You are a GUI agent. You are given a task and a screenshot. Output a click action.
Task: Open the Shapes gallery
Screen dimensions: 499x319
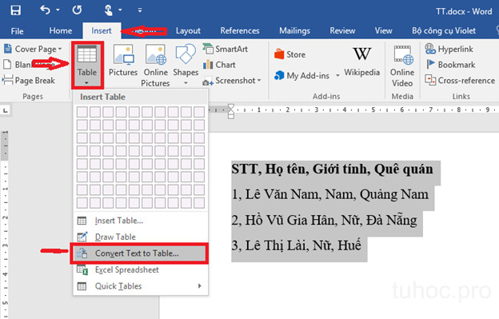click(x=186, y=61)
